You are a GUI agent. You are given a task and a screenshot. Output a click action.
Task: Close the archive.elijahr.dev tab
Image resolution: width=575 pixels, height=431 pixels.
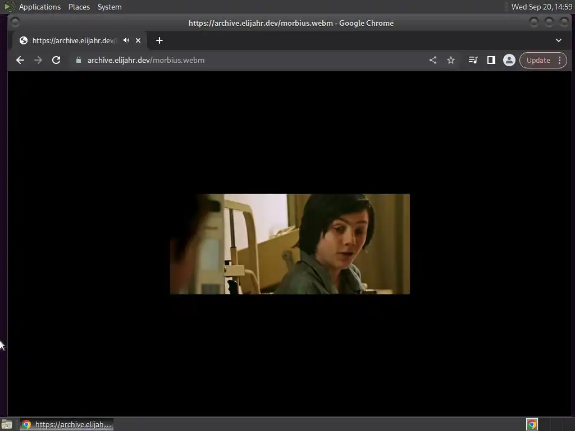coord(138,40)
